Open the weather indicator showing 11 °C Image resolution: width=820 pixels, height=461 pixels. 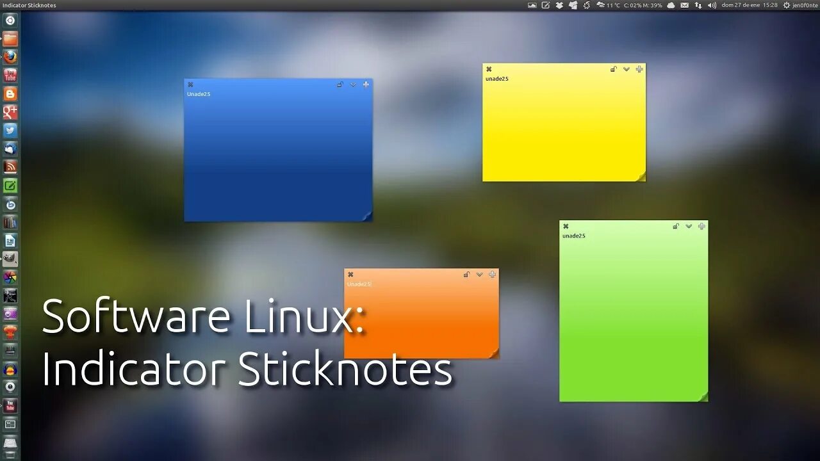[608, 5]
